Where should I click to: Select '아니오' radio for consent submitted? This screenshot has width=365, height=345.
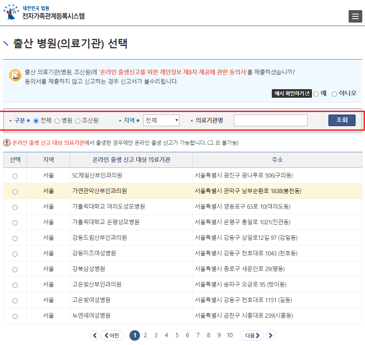[x=334, y=94]
